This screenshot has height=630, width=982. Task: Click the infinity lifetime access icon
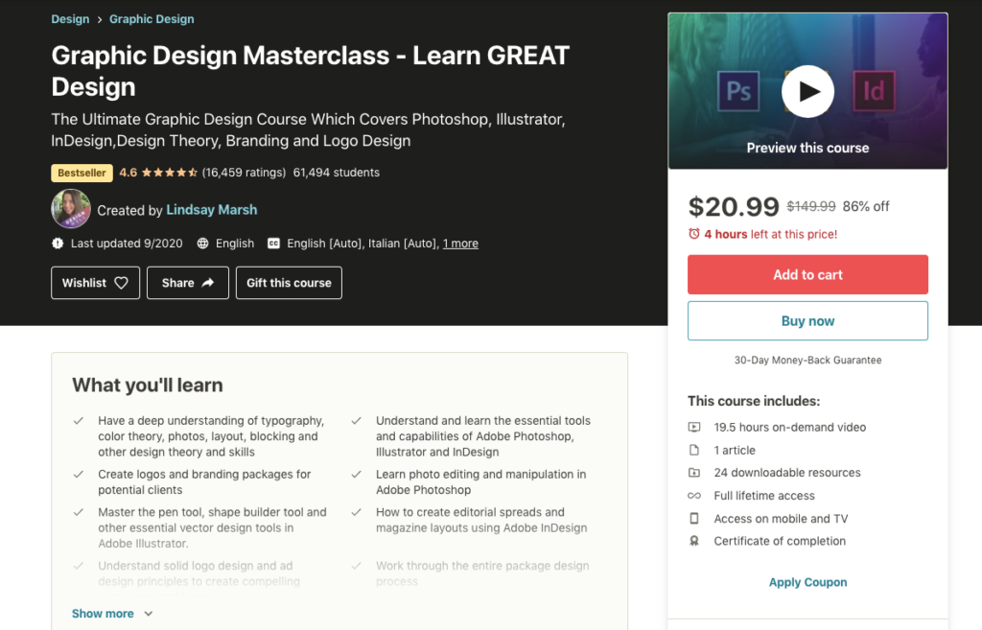(x=694, y=496)
